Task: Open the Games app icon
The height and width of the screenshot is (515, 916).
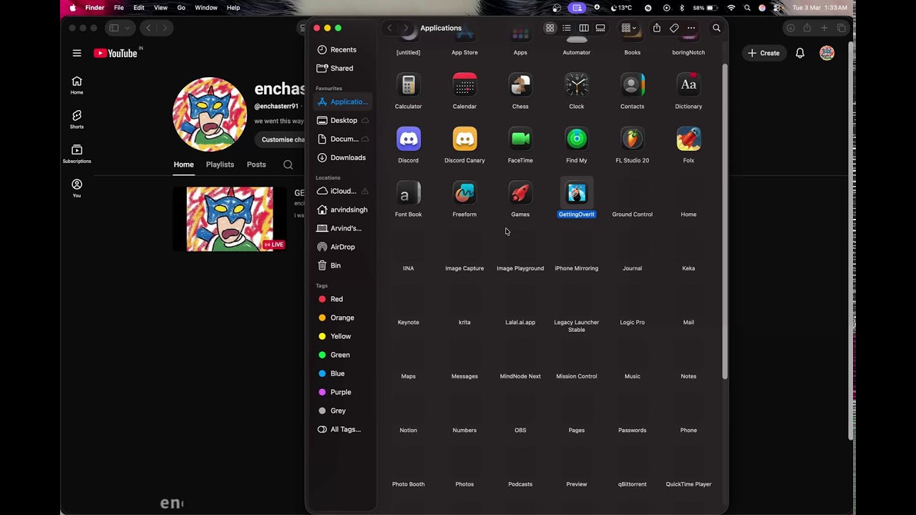Action: click(520, 193)
